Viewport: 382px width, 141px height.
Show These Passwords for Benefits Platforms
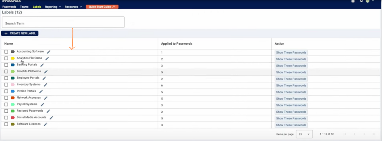291,72
